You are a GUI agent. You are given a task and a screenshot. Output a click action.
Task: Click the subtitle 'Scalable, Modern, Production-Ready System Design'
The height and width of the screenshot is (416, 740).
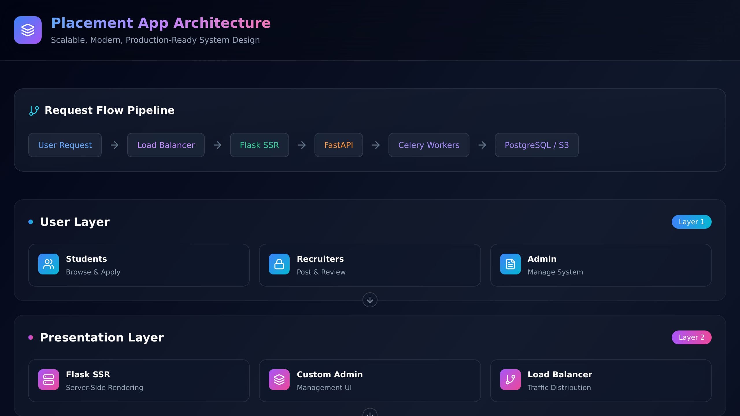[155, 40]
